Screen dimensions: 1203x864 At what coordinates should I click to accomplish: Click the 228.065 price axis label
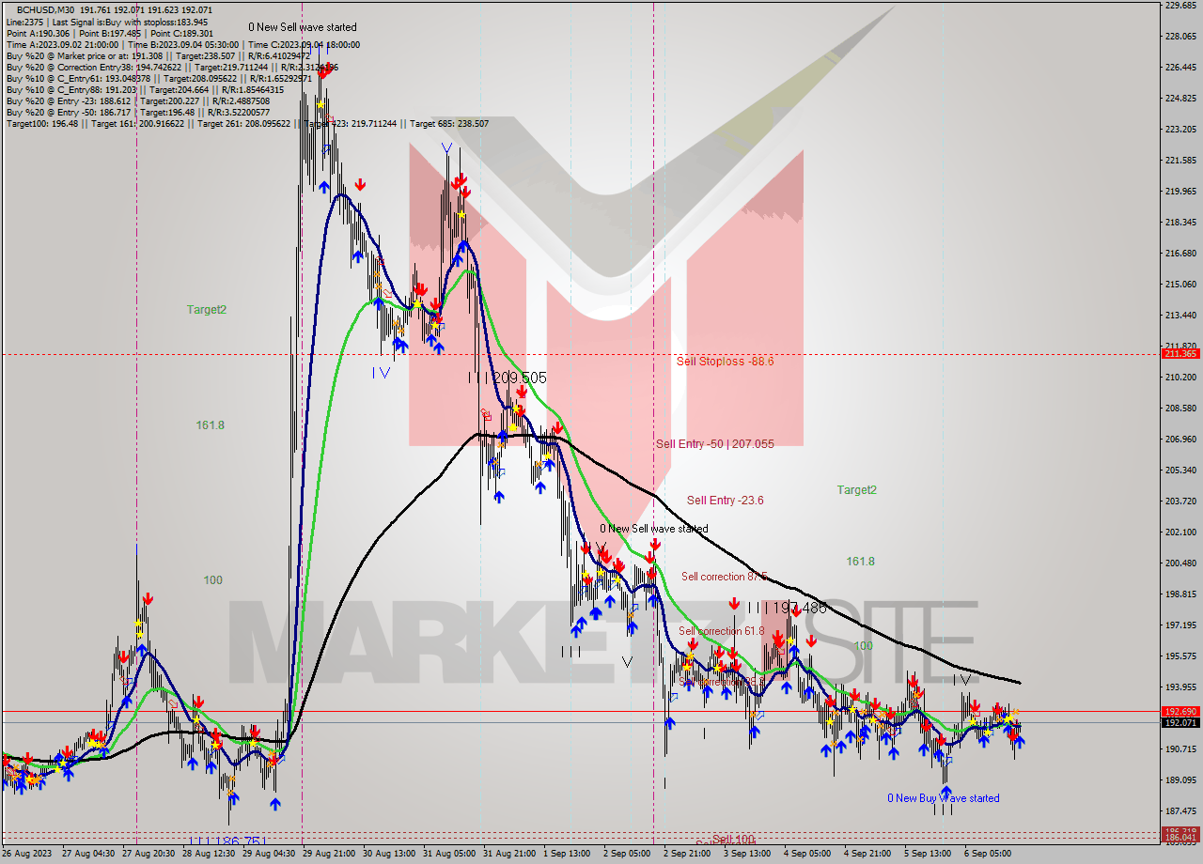1180,37
